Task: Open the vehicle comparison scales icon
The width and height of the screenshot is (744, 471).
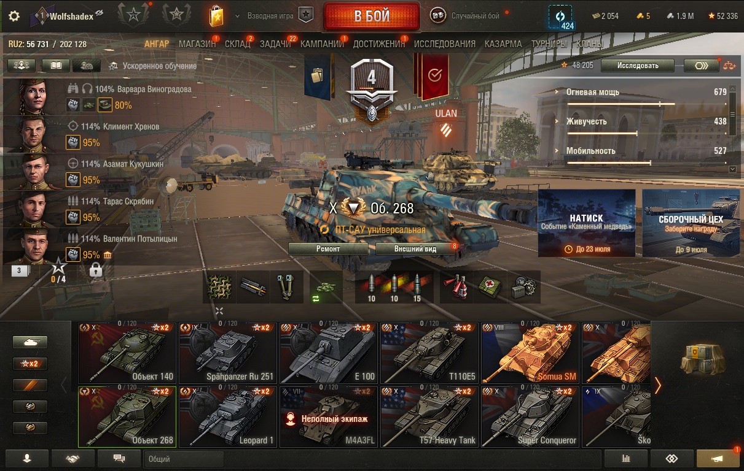Action: (729, 66)
